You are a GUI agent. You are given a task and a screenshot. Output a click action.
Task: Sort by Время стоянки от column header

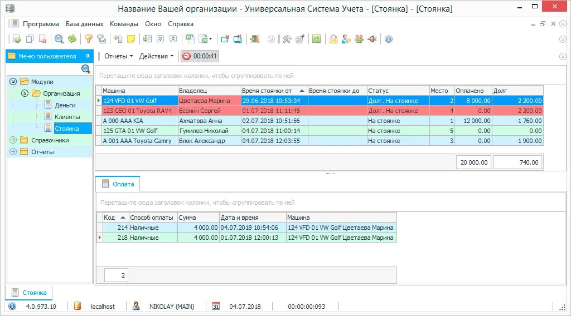tap(274, 91)
